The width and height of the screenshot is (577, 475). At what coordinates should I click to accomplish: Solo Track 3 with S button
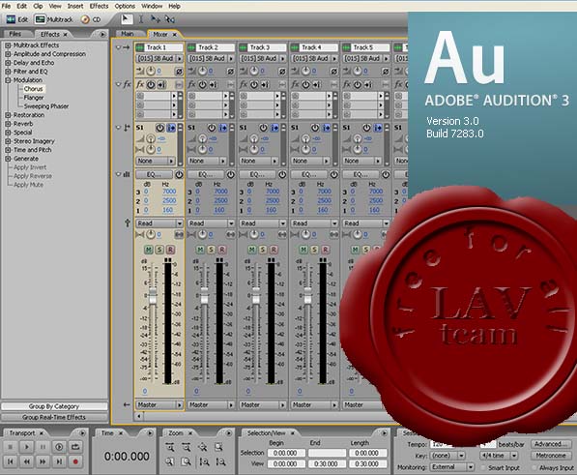click(263, 250)
